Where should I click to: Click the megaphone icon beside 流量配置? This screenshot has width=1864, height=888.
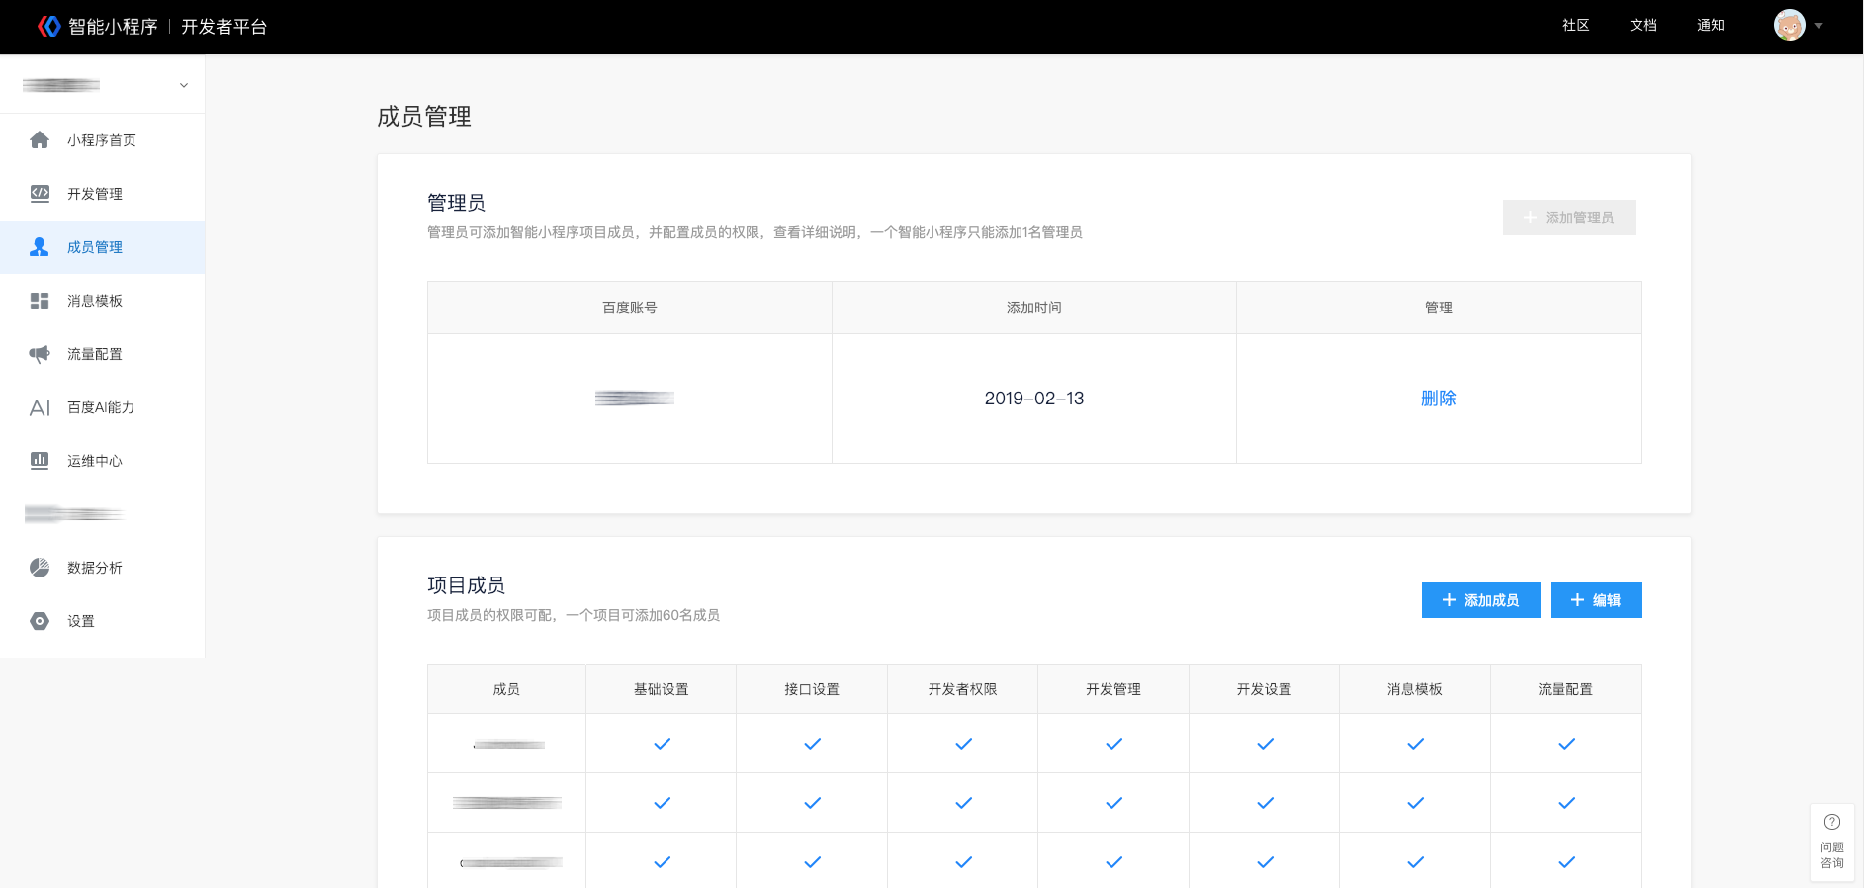pos(40,354)
